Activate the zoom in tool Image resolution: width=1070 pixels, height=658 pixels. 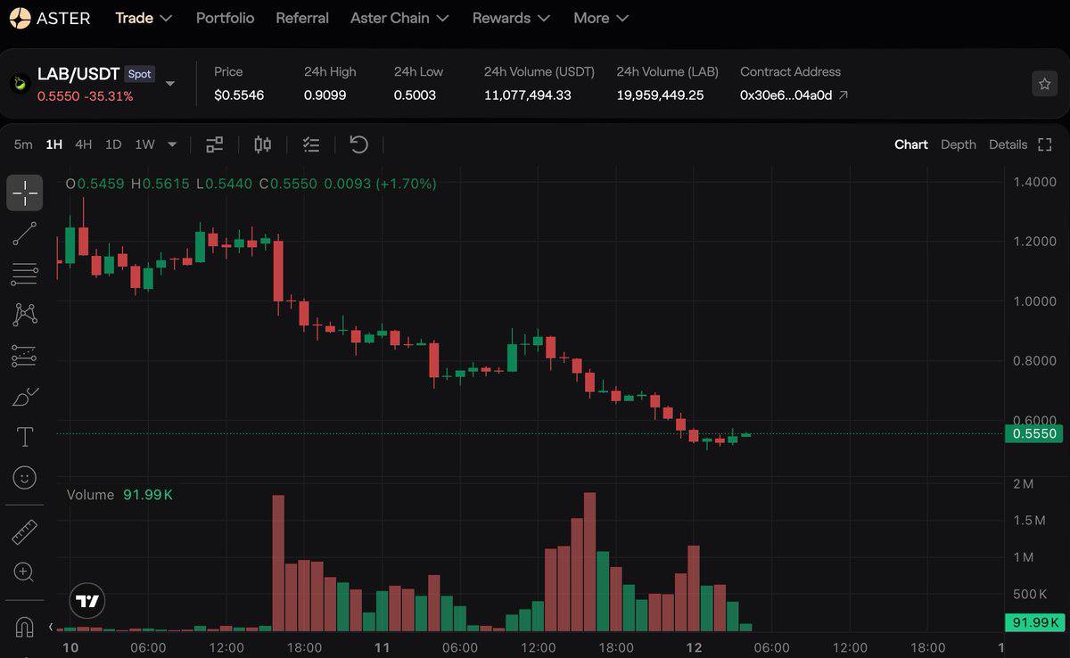(25, 572)
